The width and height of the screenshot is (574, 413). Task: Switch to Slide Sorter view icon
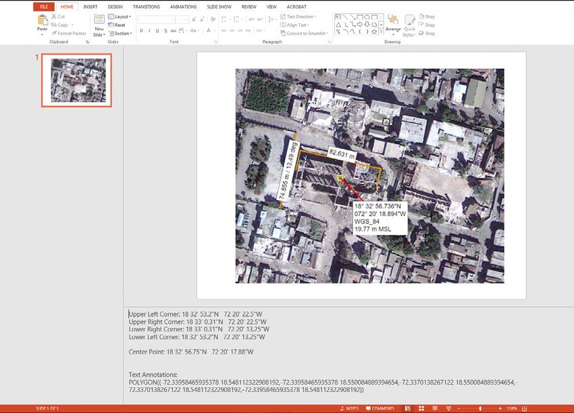pos(421,408)
